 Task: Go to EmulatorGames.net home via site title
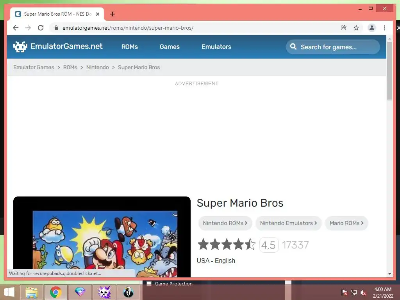tap(66, 46)
